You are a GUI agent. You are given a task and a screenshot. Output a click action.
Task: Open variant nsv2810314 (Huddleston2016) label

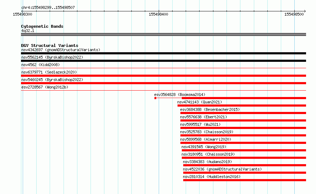click(212, 177)
